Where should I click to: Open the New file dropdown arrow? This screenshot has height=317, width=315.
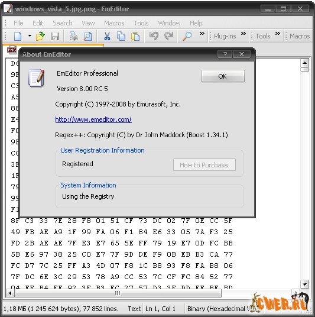click(x=30, y=36)
